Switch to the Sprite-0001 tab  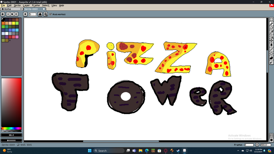[x=35, y=9]
